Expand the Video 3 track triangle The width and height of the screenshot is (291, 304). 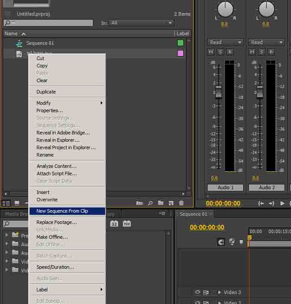click(219, 292)
